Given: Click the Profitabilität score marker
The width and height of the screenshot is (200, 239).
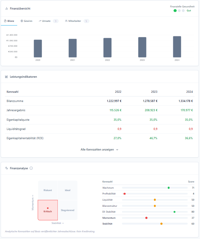Looking at the screenshot, I should [124, 194].
